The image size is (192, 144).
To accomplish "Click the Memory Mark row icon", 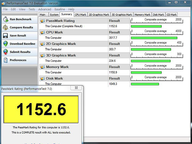I will pyautogui.click(x=43, y=67).
